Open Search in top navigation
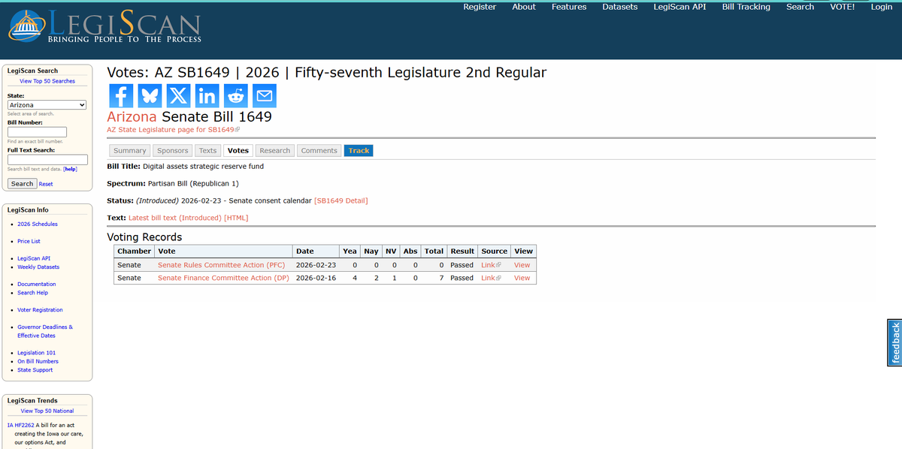 coord(800,7)
